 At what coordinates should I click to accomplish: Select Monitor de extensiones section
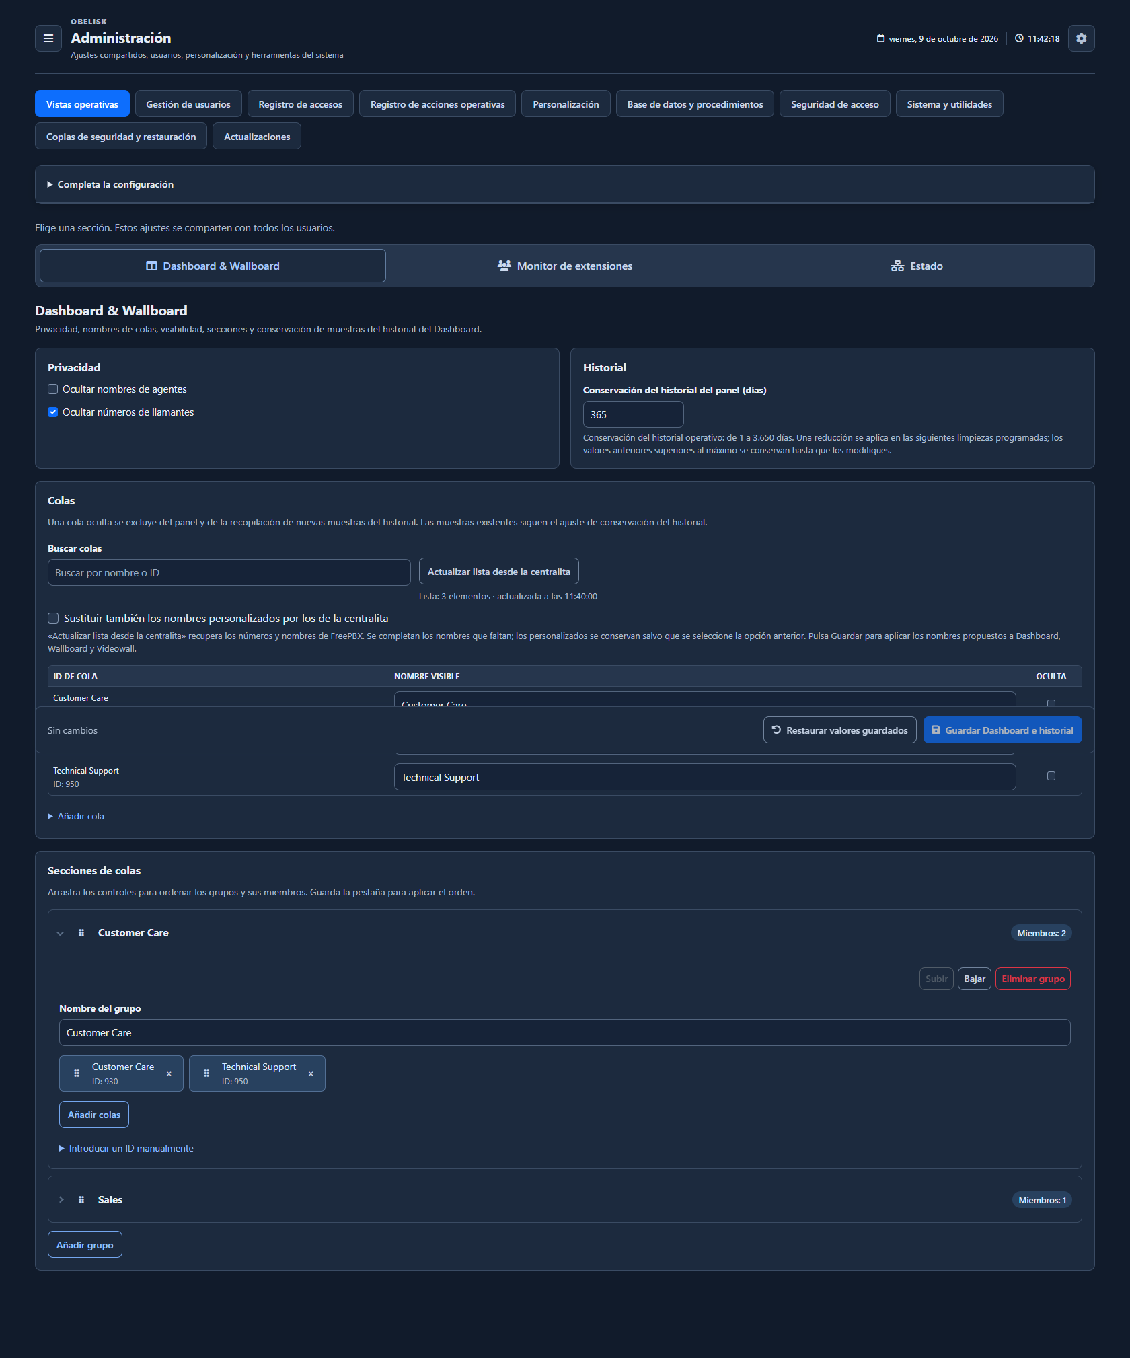(565, 266)
